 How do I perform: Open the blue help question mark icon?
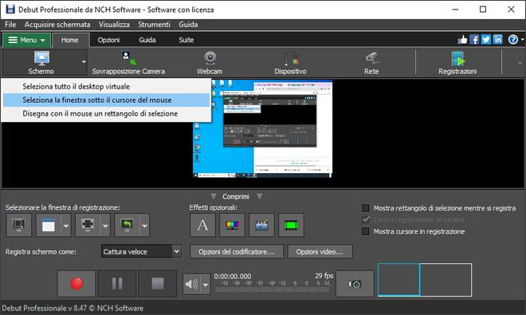513,40
